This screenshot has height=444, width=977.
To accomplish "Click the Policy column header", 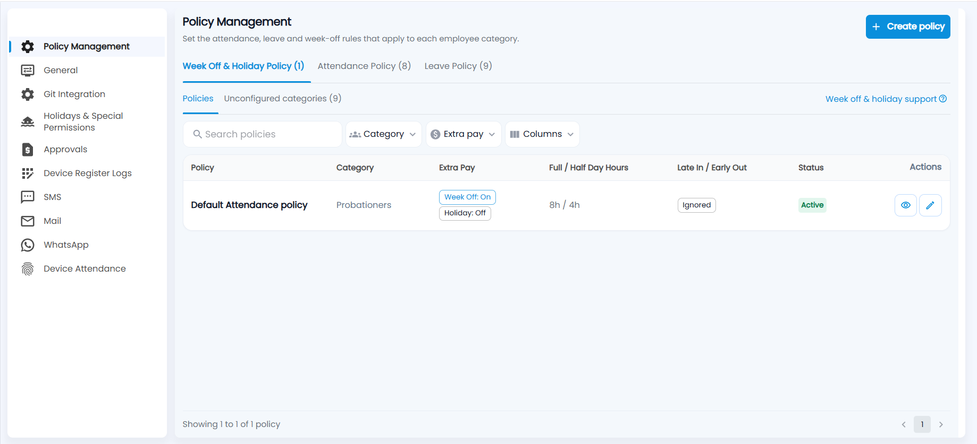I will [203, 168].
